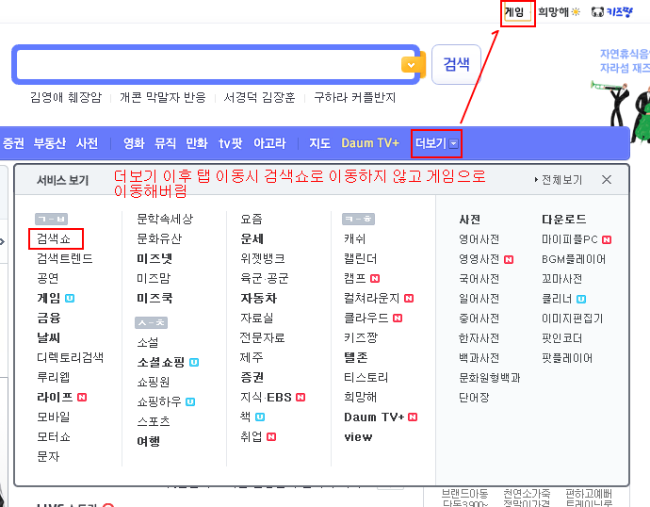Select the 증권 menu item

click(13, 143)
